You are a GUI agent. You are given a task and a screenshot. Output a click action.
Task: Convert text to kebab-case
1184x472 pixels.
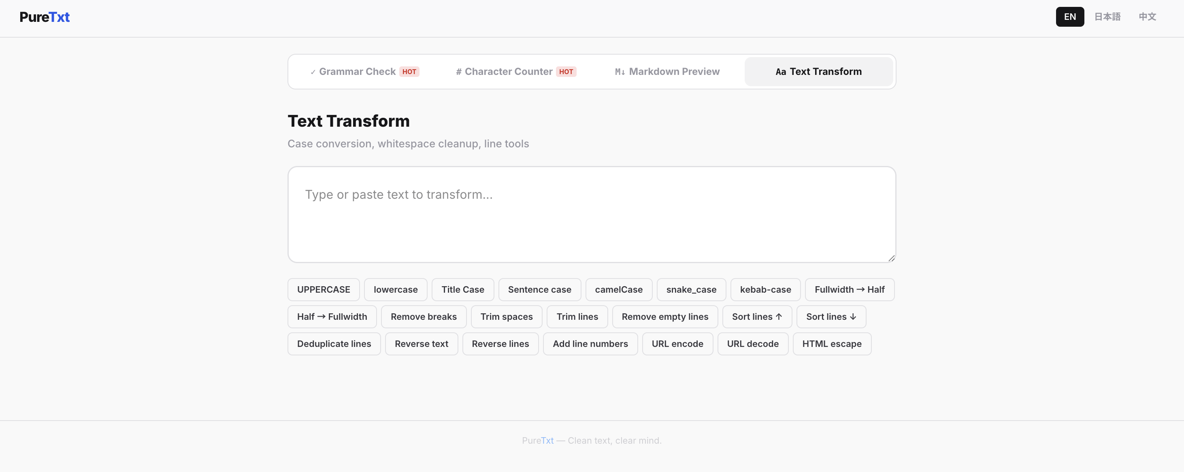765,289
